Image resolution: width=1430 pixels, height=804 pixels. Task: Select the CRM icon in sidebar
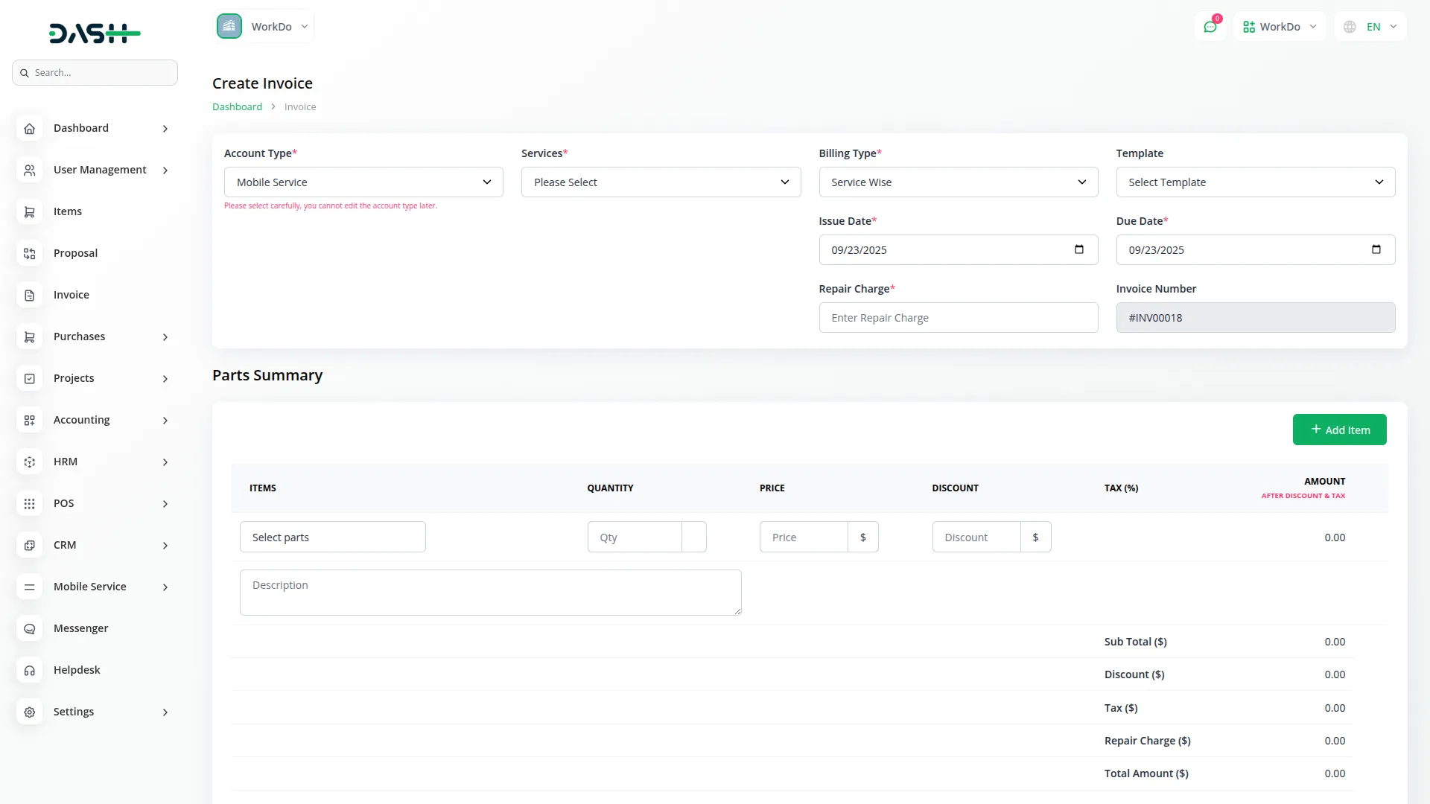(29, 546)
